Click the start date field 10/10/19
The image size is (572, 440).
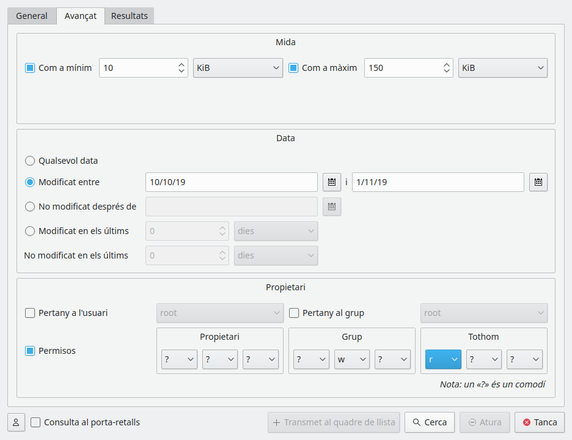tap(231, 182)
